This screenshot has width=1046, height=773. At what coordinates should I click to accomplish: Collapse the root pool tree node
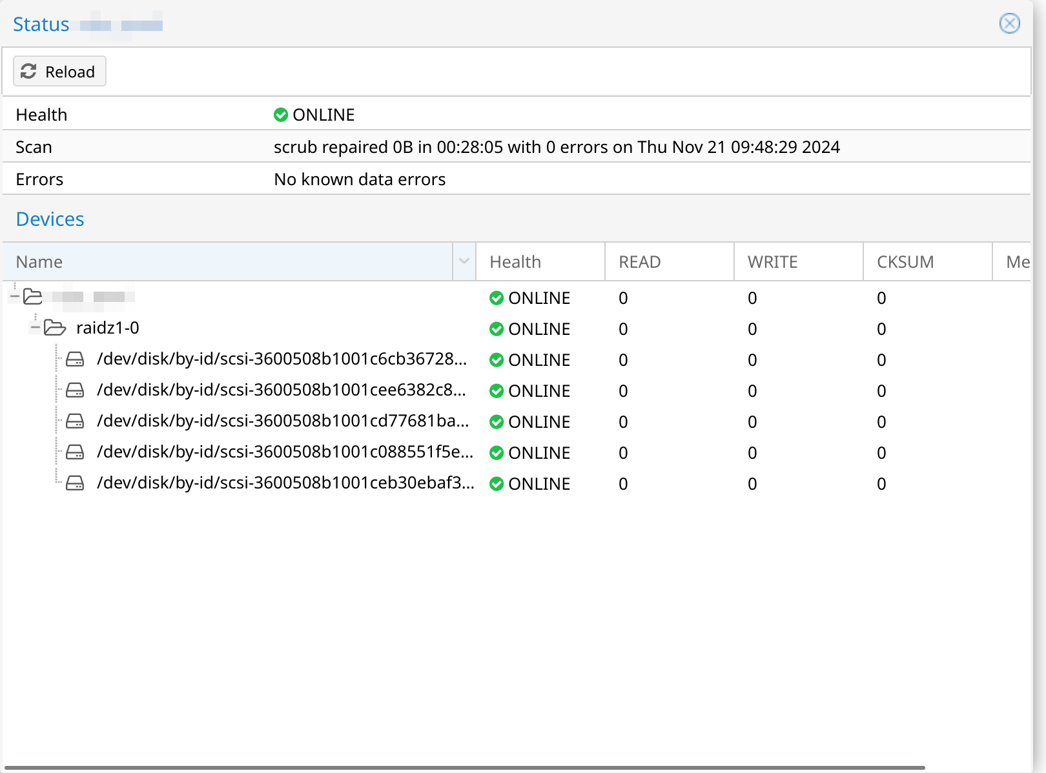pyautogui.click(x=15, y=297)
